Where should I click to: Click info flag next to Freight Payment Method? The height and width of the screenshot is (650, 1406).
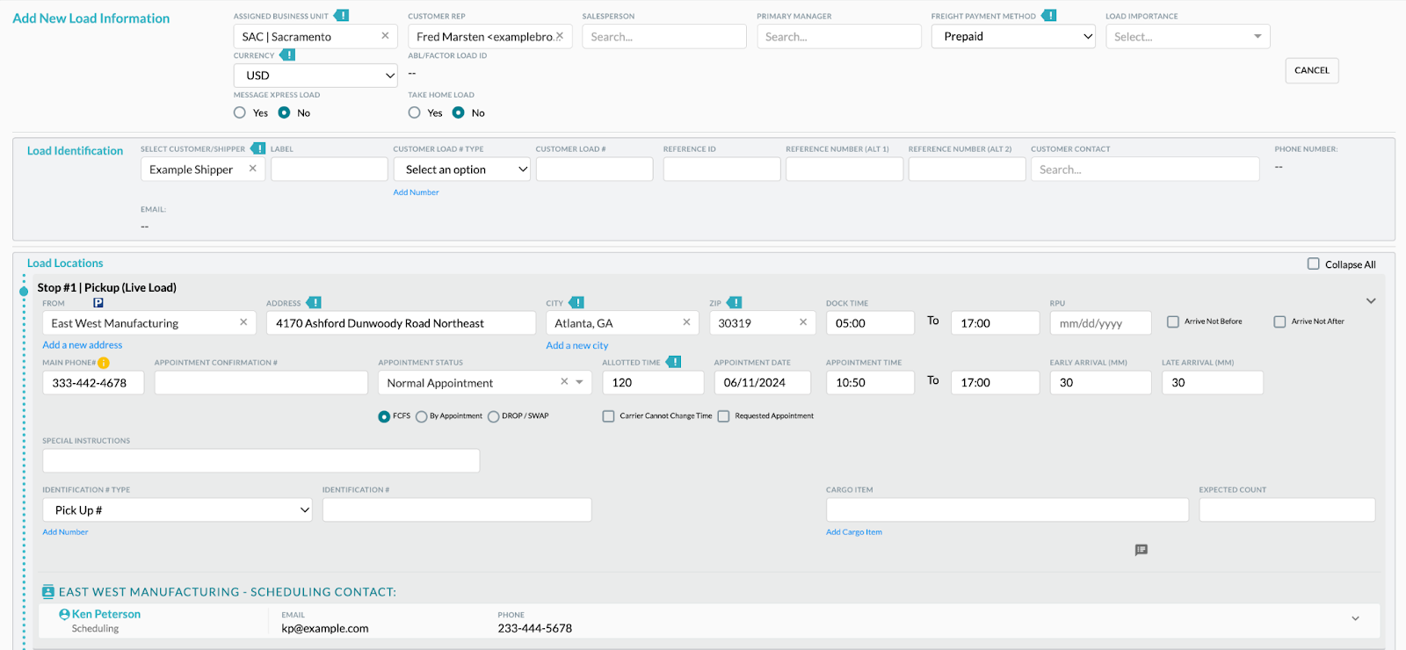[x=1049, y=15]
